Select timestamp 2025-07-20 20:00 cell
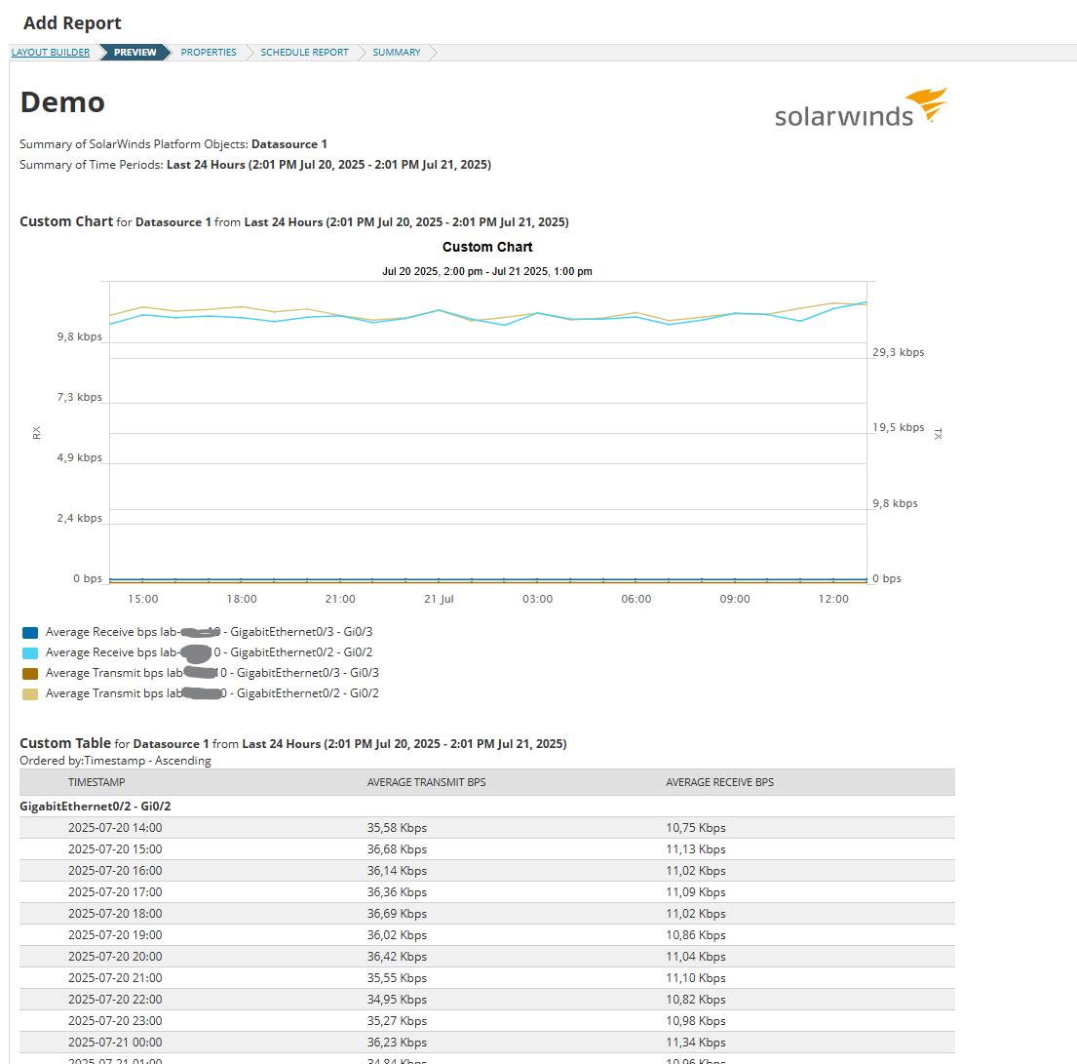This screenshot has height=1064, width=1077. click(115, 956)
